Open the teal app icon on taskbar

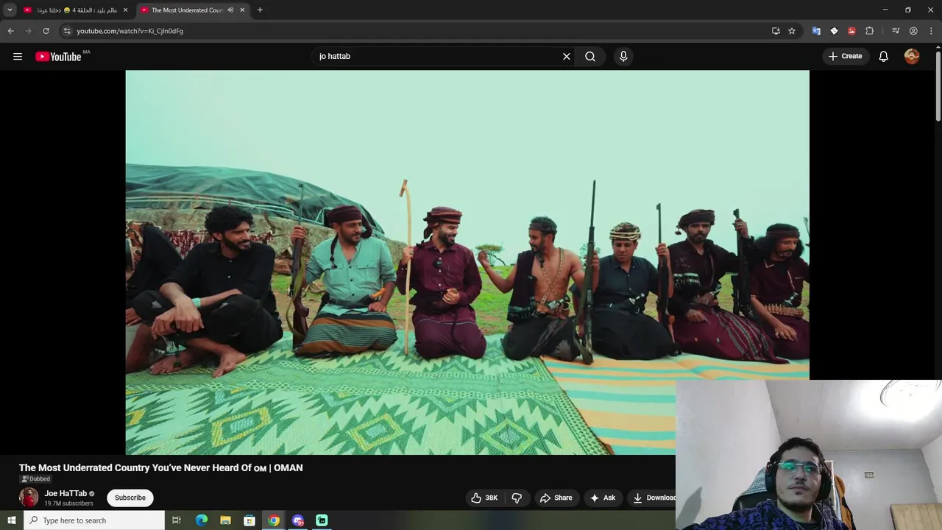(x=322, y=520)
